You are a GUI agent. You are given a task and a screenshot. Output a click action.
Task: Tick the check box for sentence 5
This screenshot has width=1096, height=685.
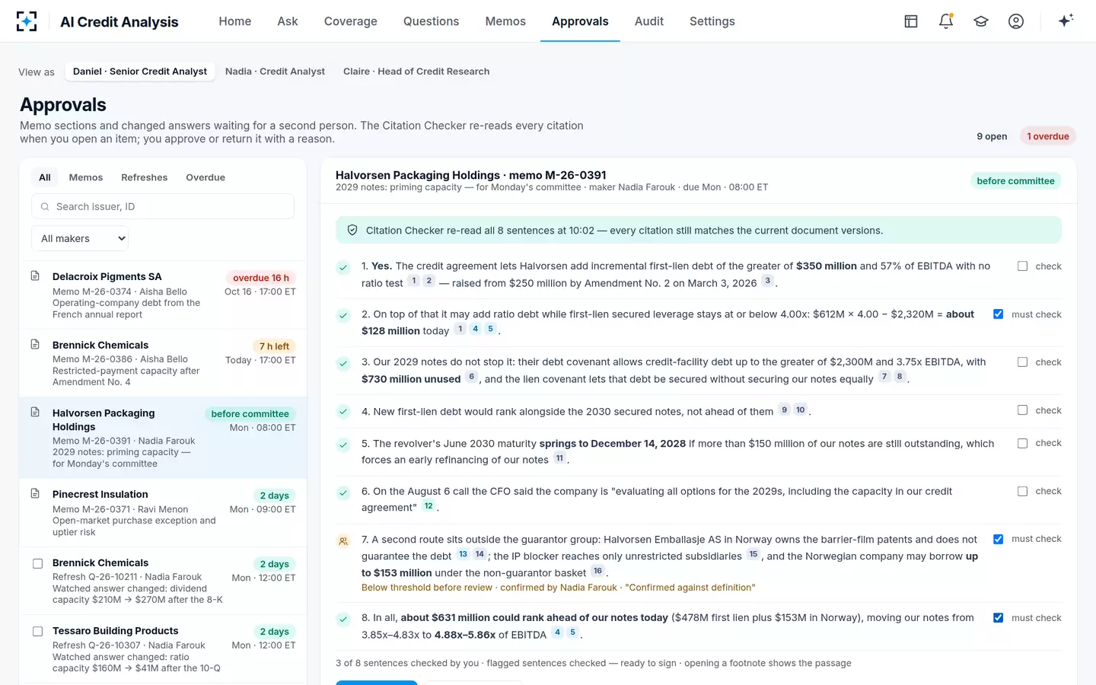[1022, 443]
